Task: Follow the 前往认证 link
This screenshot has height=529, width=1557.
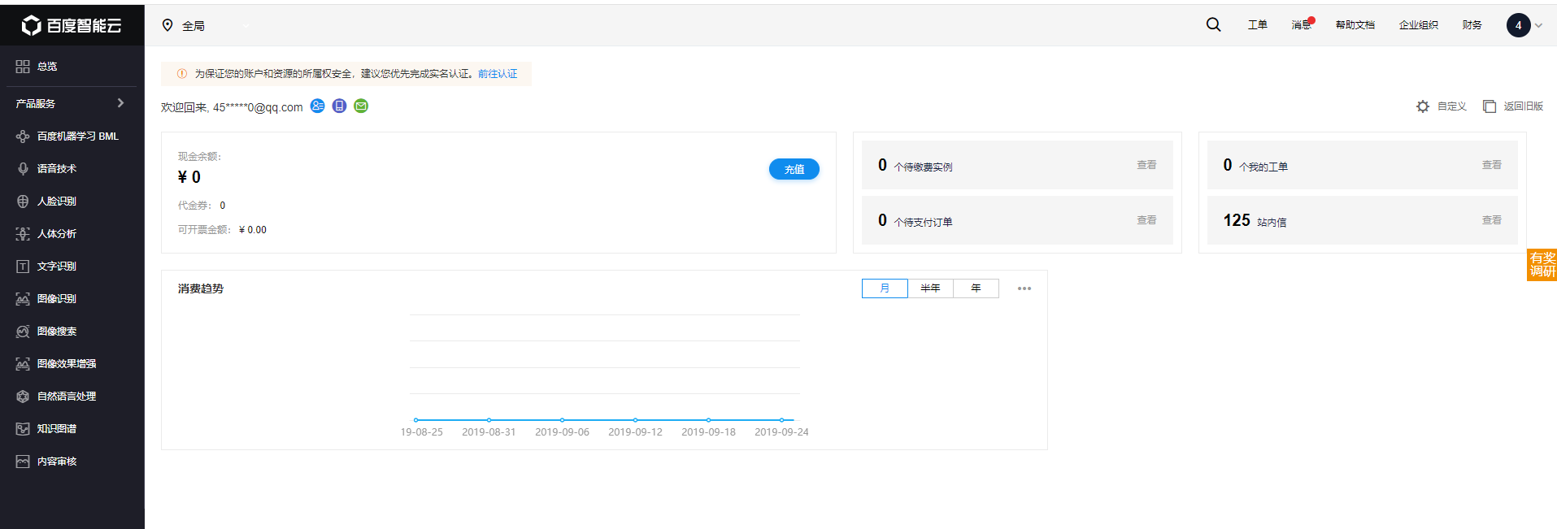Action: click(x=498, y=74)
